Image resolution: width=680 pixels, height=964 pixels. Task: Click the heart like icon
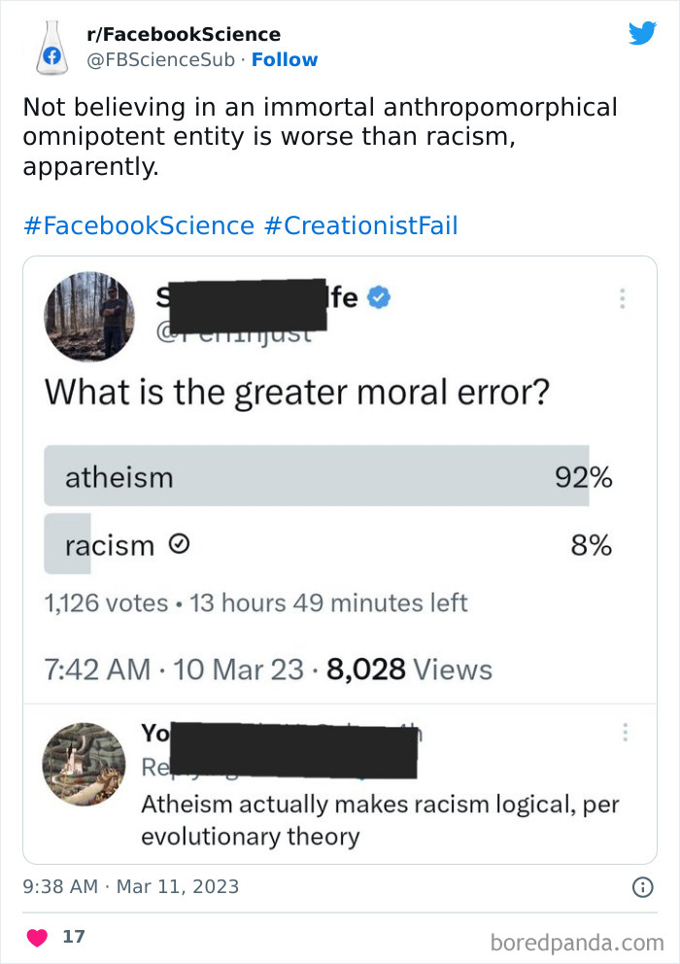click(x=36, y=936)
